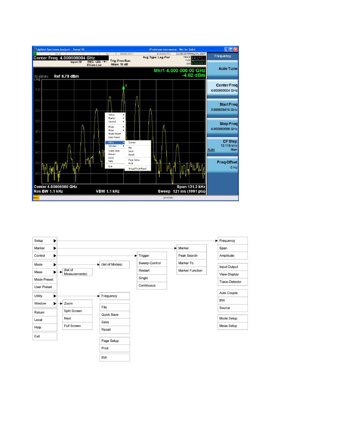Expand the Utility arrow in the diagram
The image size is (339, 439).
pos(55,296)
